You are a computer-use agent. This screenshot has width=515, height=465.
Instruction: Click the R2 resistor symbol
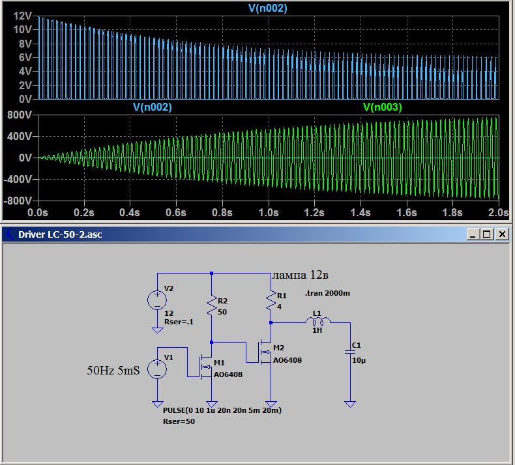click(x=211, y=306)
